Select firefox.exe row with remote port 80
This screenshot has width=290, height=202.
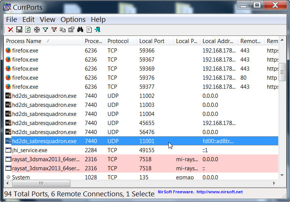point(141,78)
